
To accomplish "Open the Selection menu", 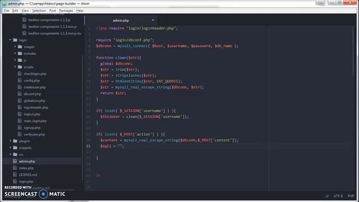I will (39, 11).
